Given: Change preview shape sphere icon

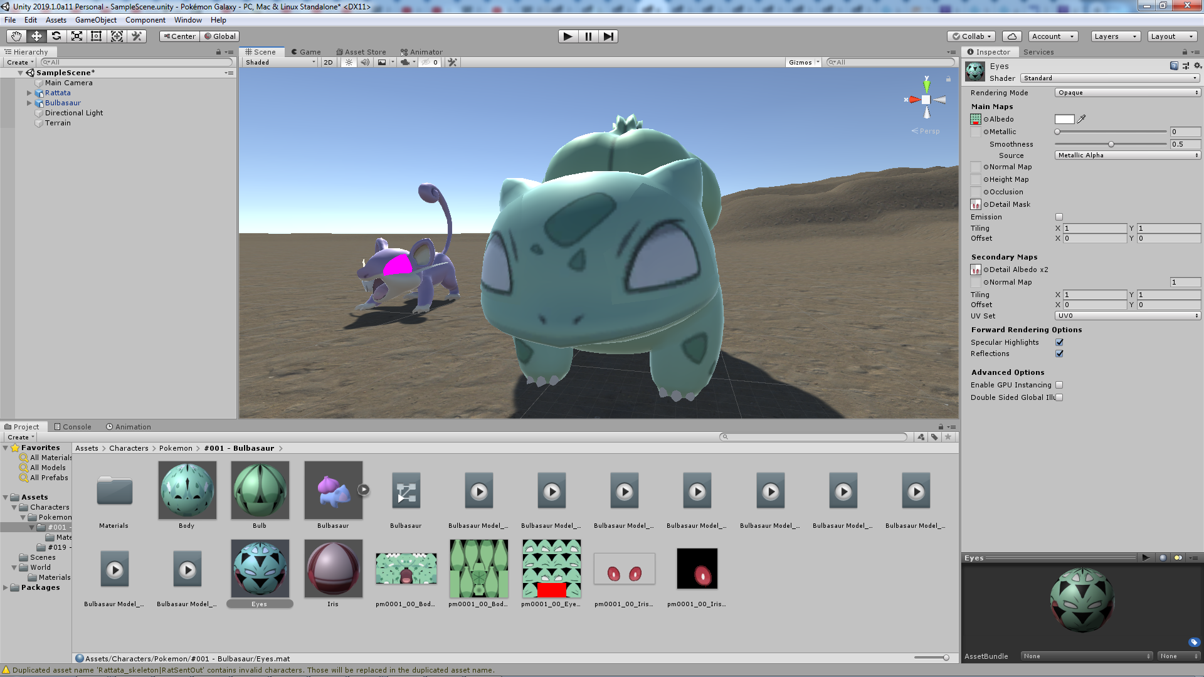Looking at the screenshot, I should [1163, 558].
